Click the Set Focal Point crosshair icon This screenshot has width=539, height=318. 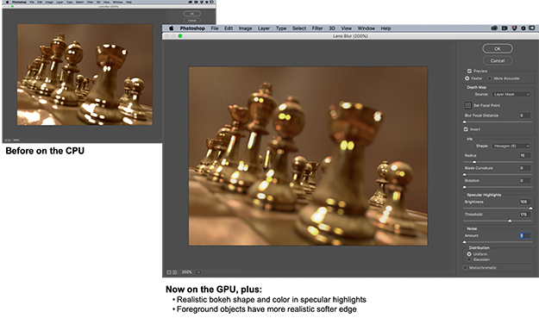[x=467, y=105]
